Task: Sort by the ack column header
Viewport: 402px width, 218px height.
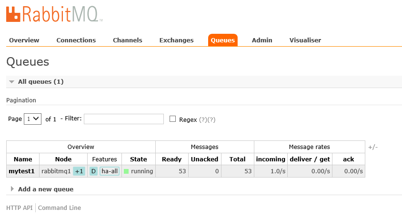Action: click(x=349, y=159)
